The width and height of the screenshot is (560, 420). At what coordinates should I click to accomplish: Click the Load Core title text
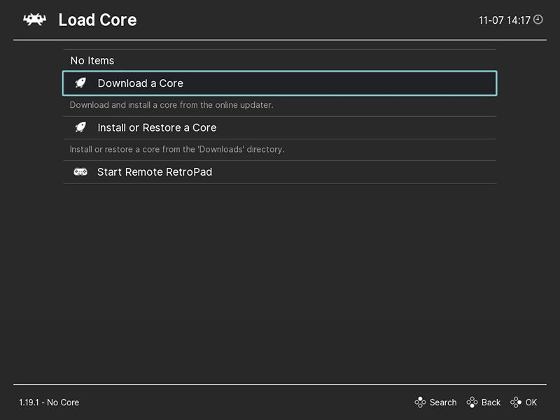[97, 20]
